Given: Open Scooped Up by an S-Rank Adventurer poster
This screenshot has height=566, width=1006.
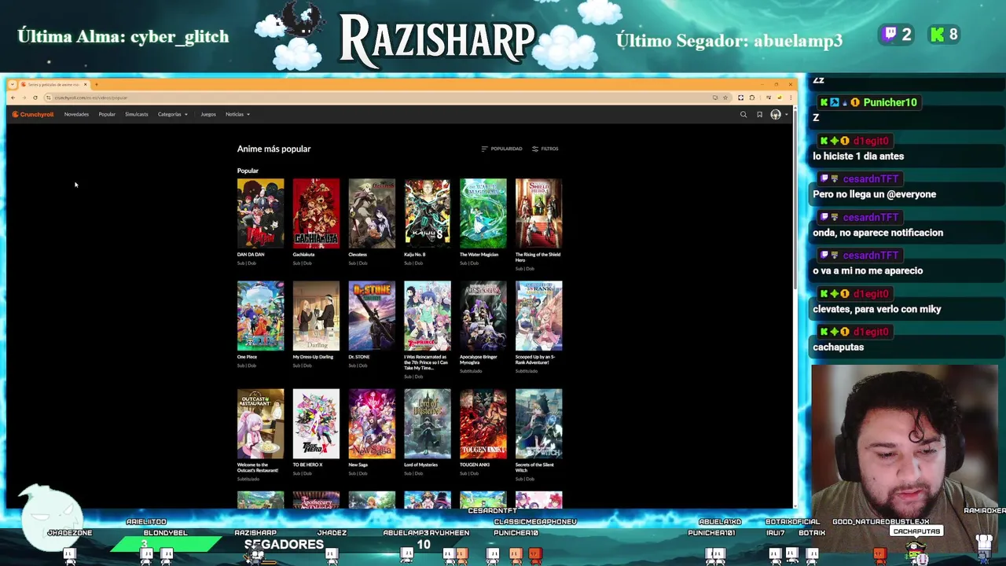Looking at the screenshot, I should [x=538, y=315].
